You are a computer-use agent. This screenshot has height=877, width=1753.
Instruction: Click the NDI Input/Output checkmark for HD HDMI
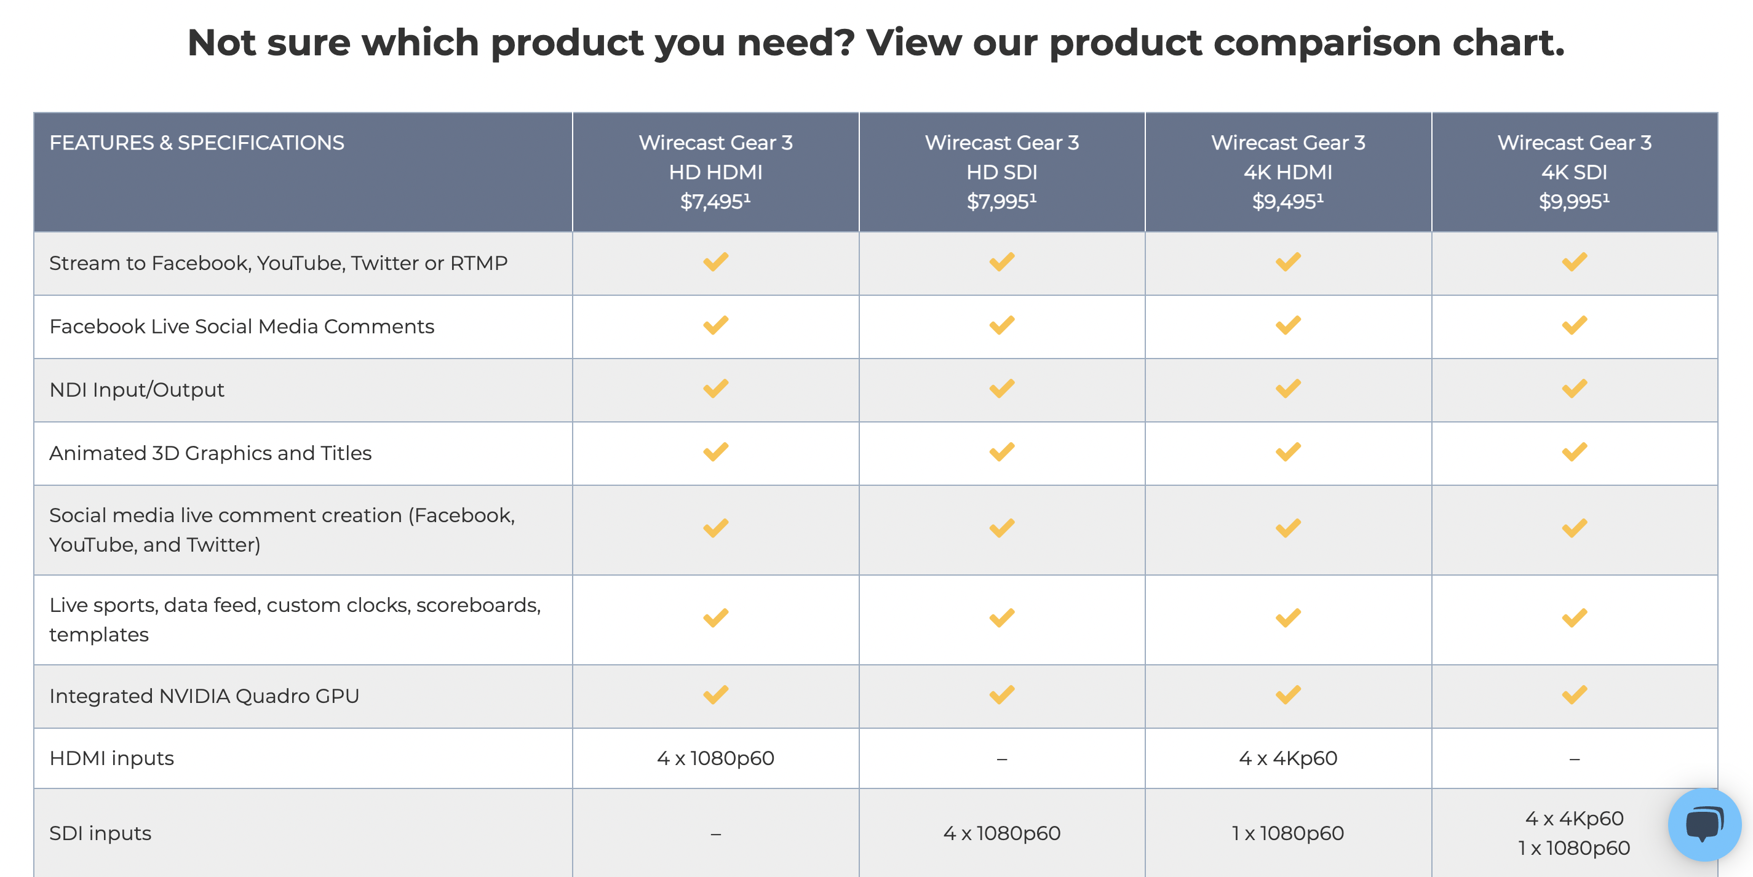tap(715, 389)
